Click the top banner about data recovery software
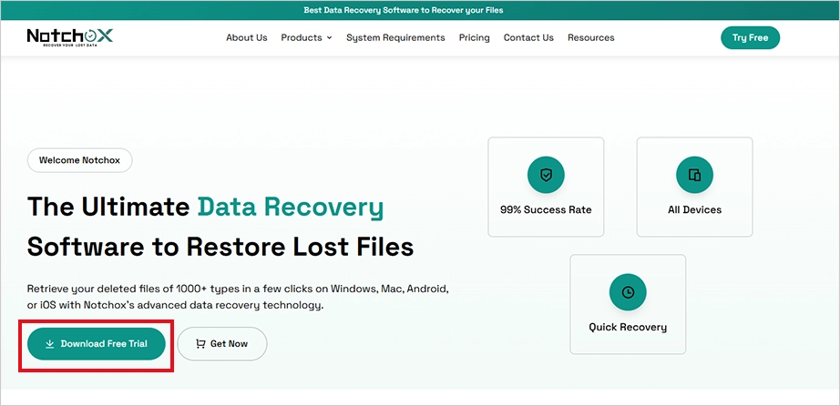The image size is (840, 406). (404, 10)
